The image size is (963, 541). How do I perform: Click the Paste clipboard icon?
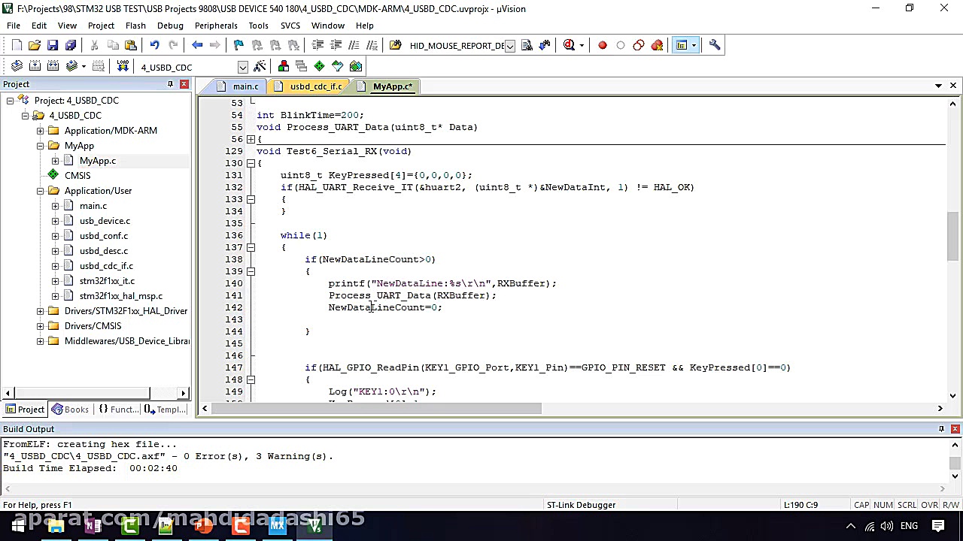(131, 46)
